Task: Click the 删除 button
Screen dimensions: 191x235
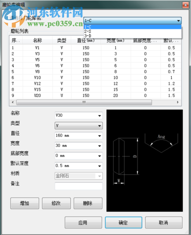Action: click(x=88, y=203)
